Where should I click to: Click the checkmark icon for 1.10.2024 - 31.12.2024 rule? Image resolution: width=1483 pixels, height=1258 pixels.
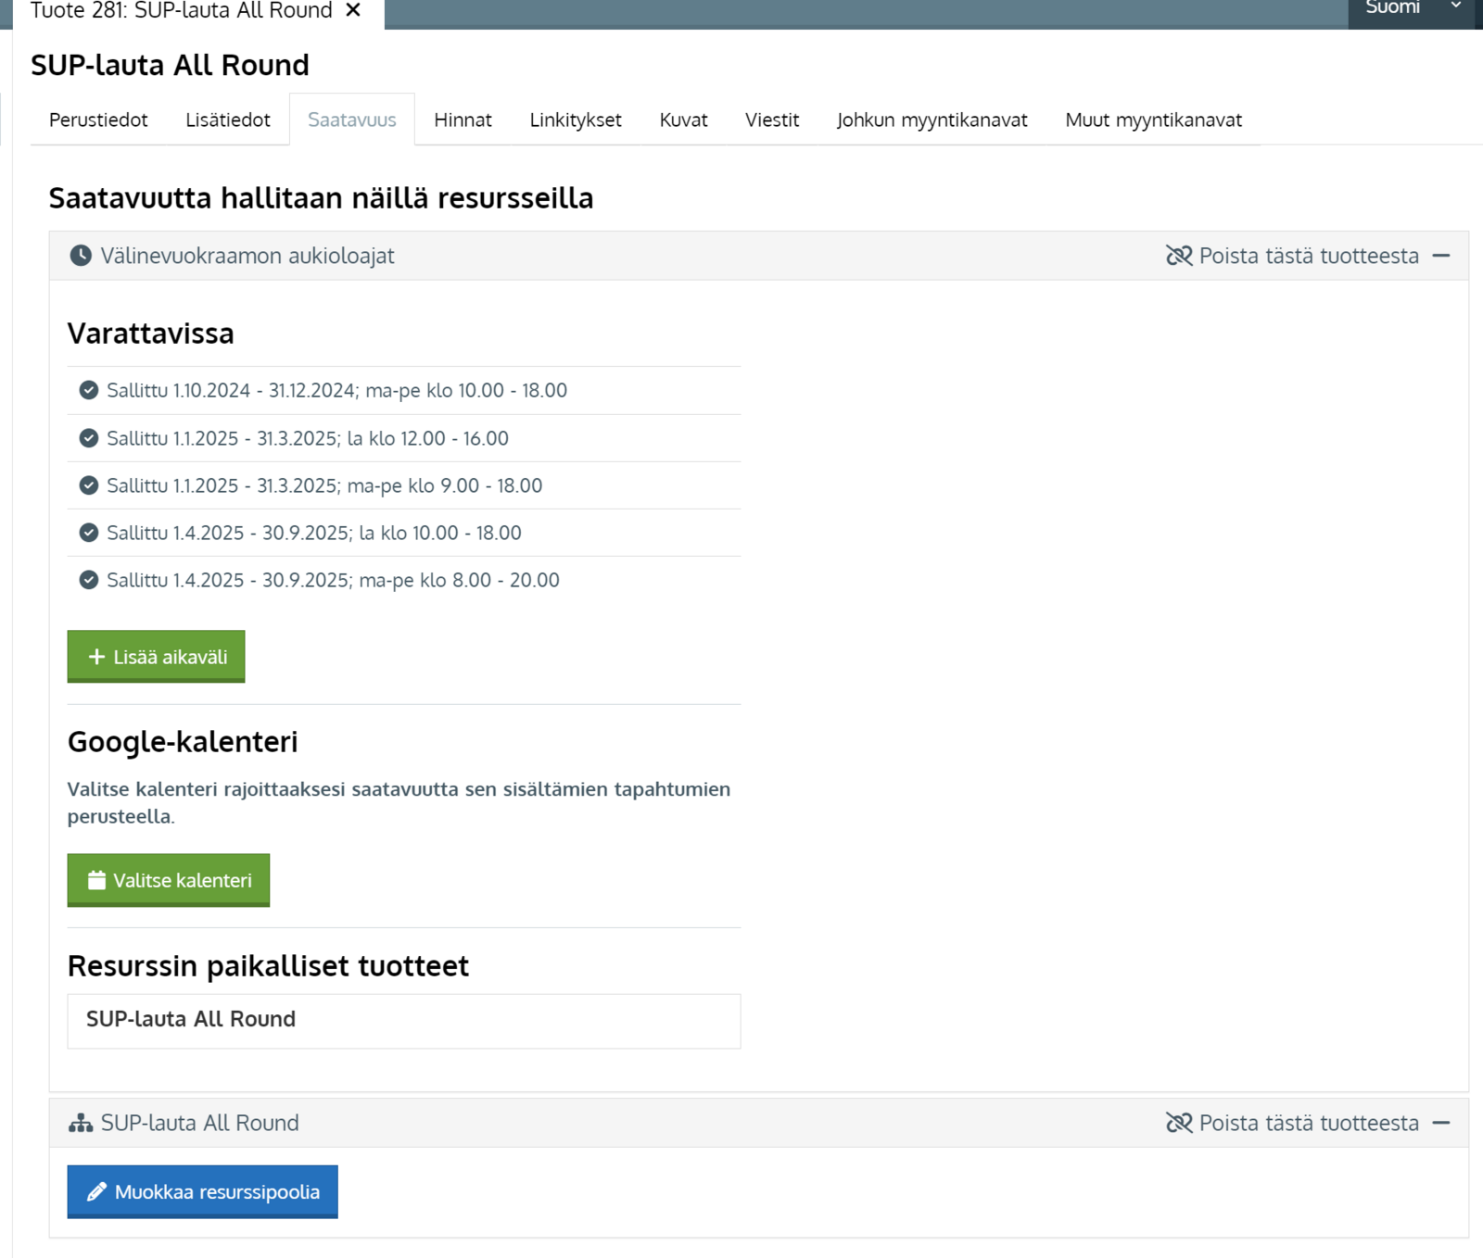(x=89, y=390)
